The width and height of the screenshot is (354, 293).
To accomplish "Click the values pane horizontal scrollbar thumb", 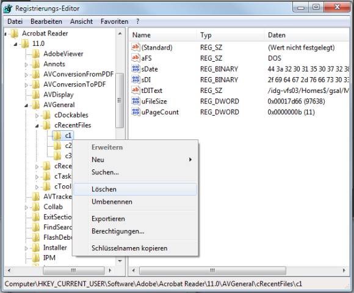I will (212, 270).
